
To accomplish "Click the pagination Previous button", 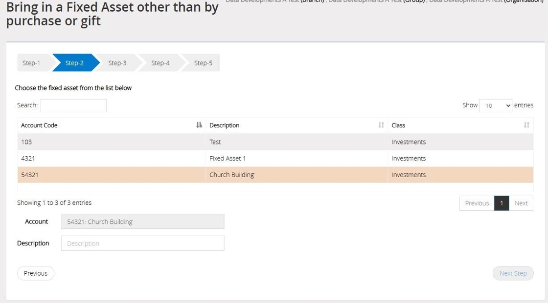I will [x=477, y=203].
